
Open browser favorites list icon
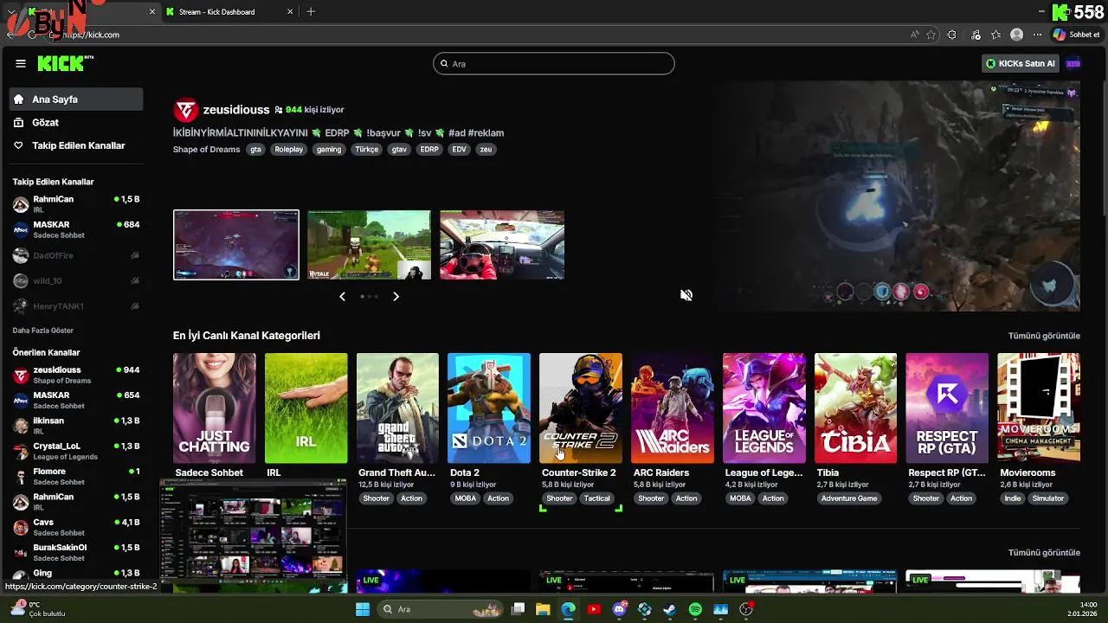pos(996,35)
